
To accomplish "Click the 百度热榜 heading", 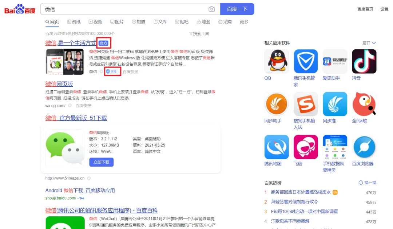I will 273,183.
